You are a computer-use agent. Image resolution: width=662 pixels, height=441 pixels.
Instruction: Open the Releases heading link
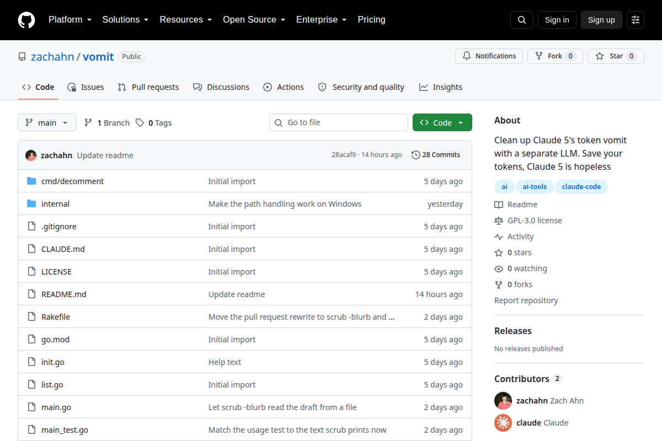(513, 331)
